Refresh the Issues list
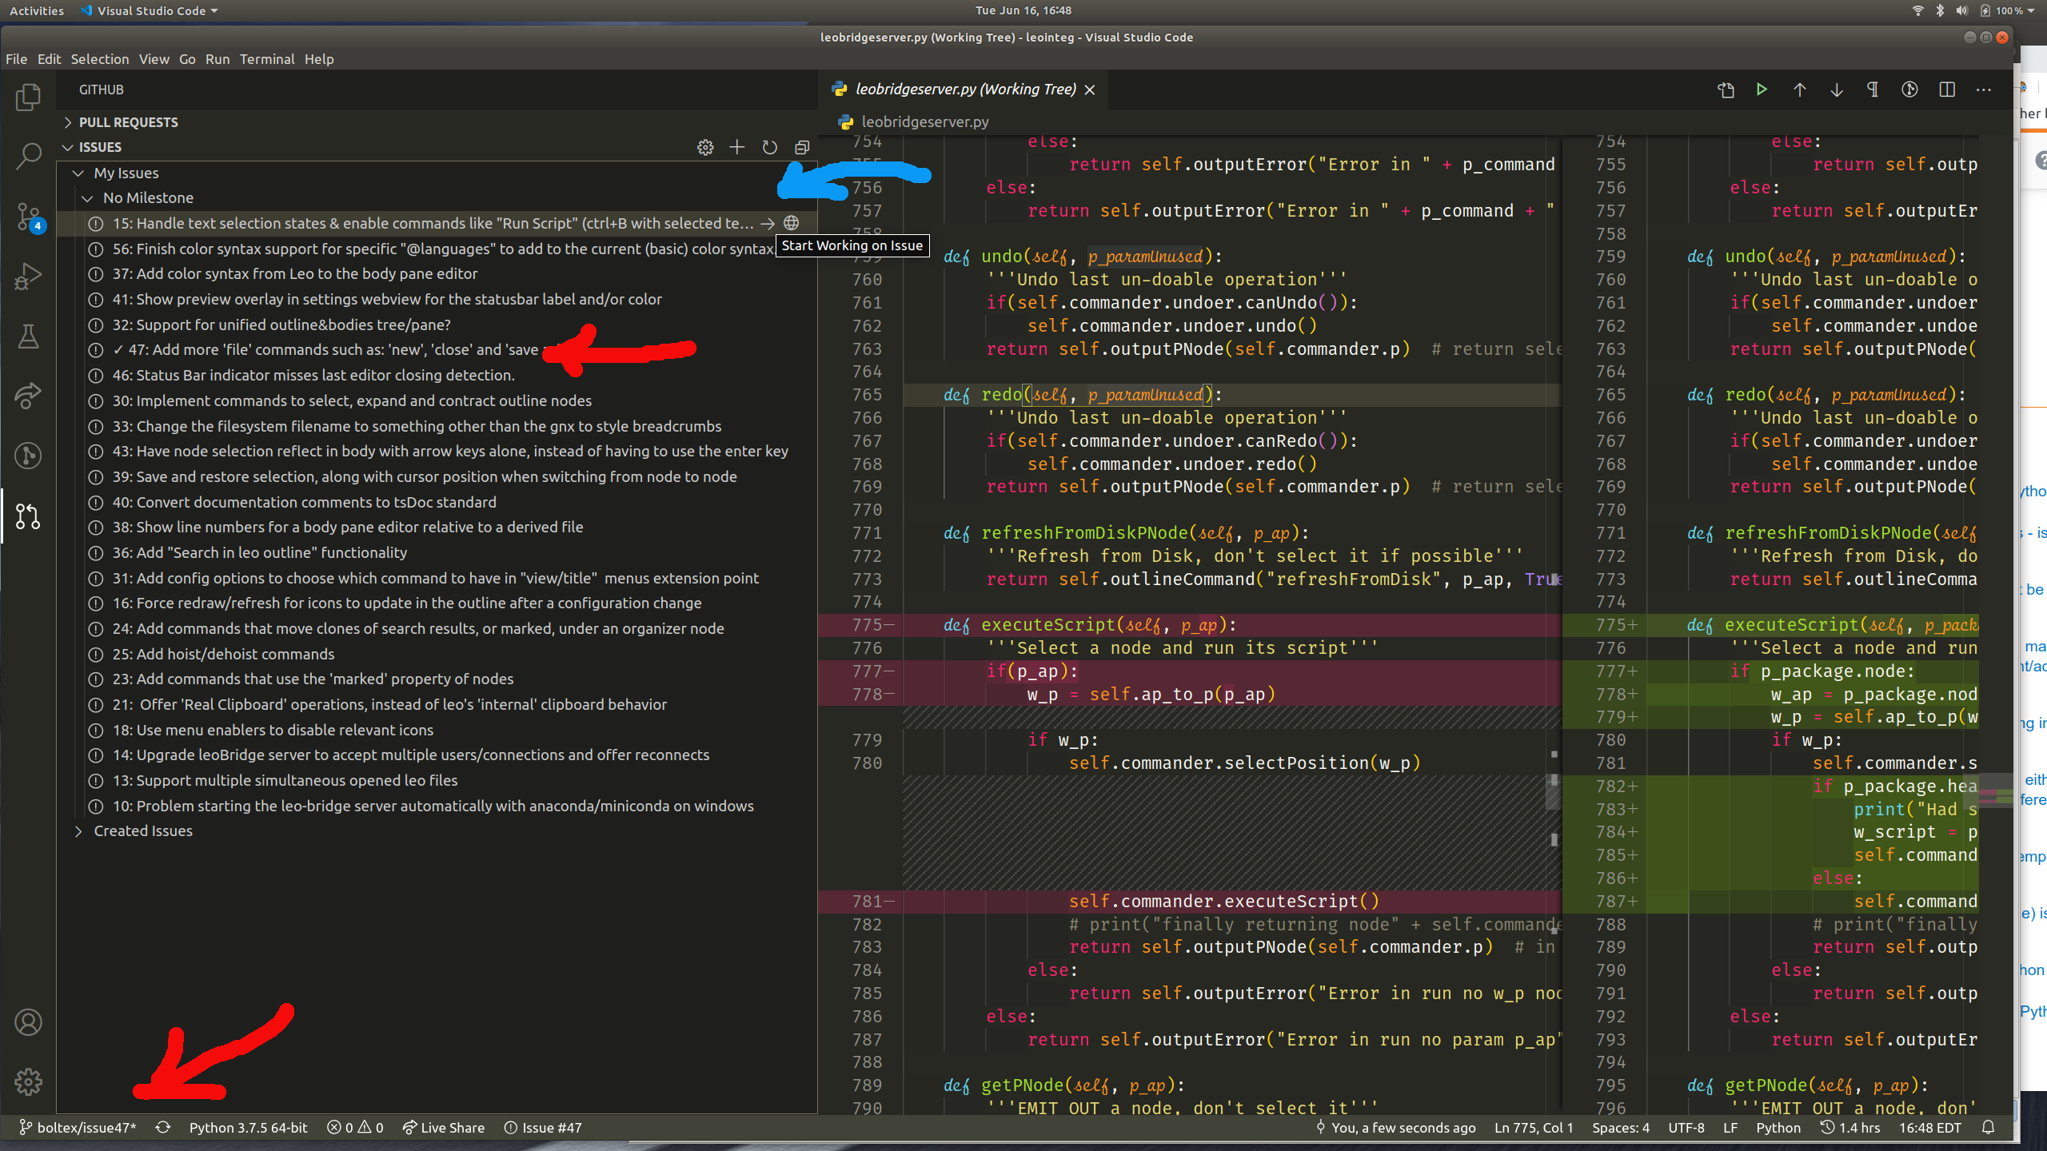2047x1151 pixels. (768, 147)
